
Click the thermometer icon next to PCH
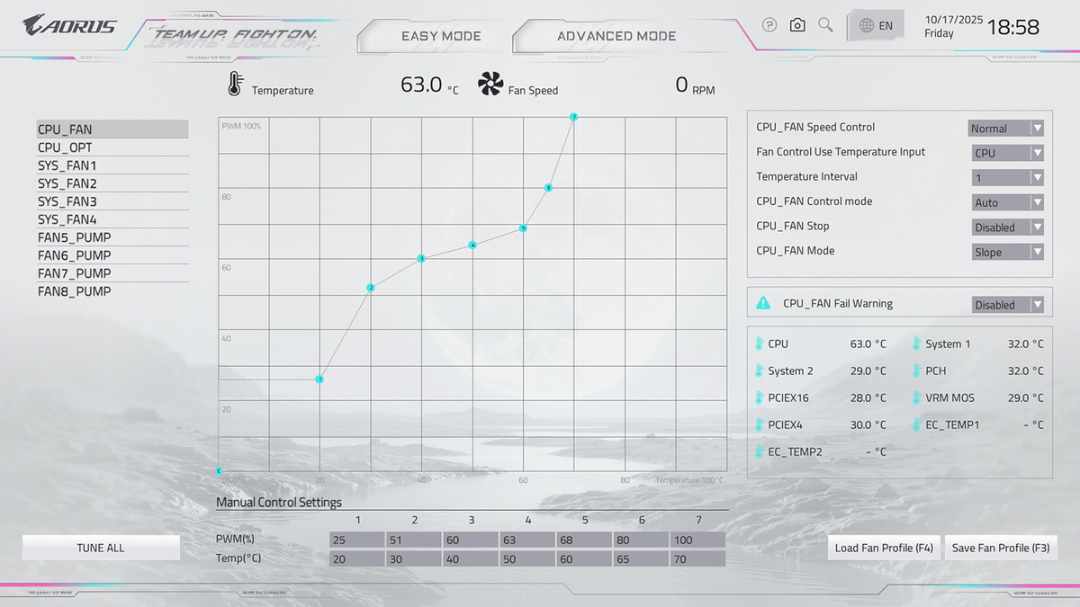pyautogui.click(x=916, y=370)
